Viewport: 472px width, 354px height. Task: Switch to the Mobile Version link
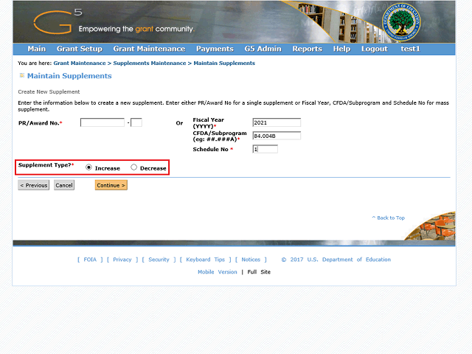tap(218, 272)
